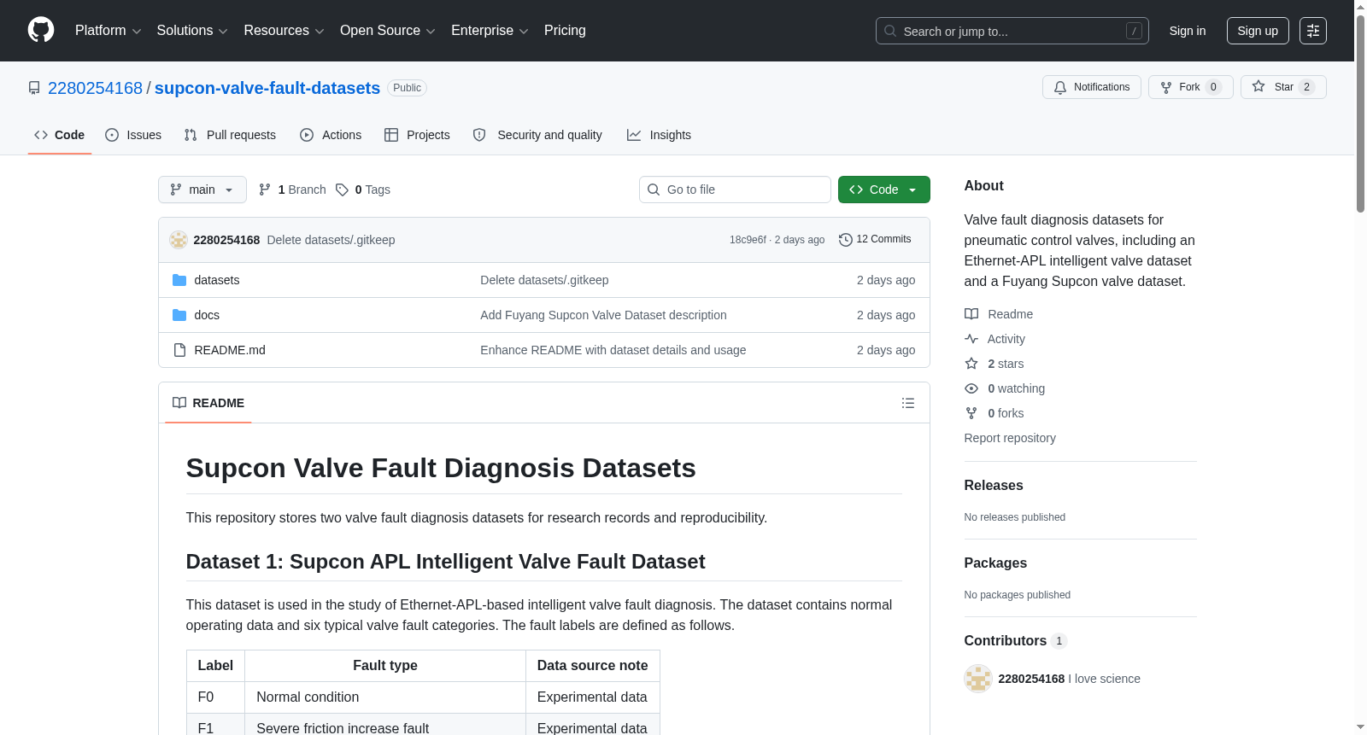Click the fork icon beside 0 forks
This screenshot has width=1367, height=735.
(971, 413)
